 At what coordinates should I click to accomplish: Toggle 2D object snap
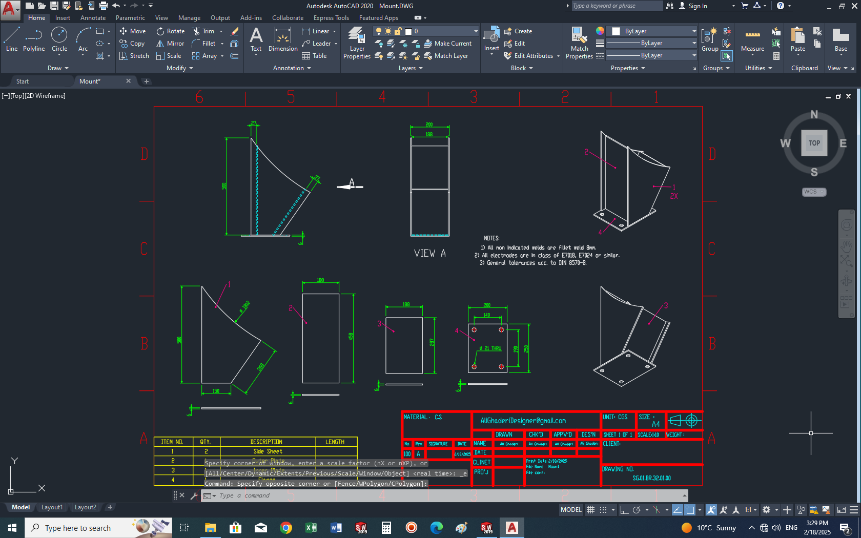tap(690, 510)
